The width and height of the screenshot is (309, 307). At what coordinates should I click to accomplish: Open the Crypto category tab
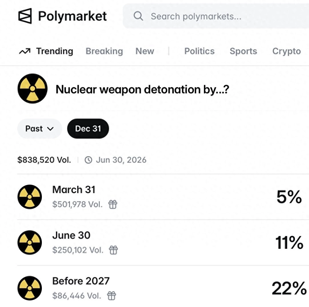[x=286, y=51]
